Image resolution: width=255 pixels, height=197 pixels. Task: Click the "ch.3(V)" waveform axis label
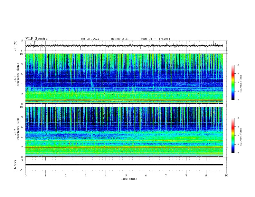[x=15, y=165]
